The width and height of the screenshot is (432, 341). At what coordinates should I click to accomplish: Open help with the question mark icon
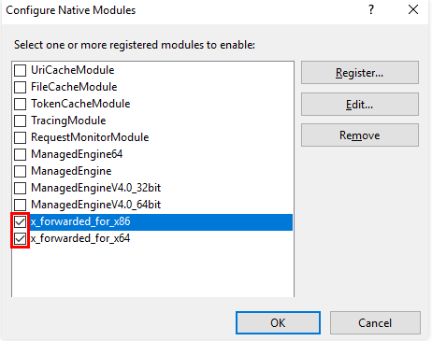[371, 9]
